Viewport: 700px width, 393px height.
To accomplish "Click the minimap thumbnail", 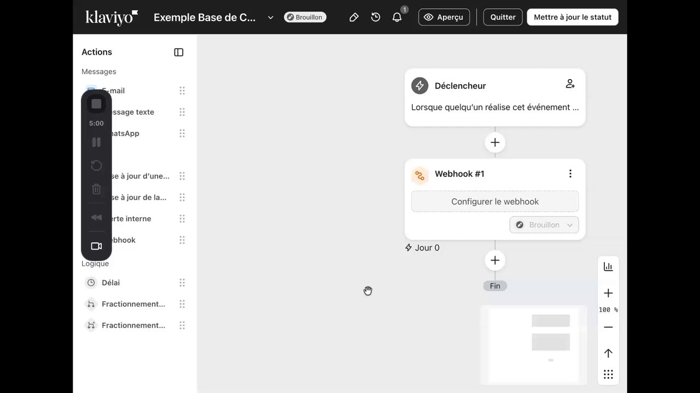I will click(534, 344).
